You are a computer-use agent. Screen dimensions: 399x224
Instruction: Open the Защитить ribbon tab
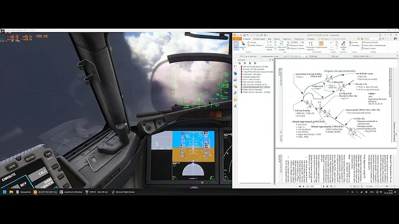(287, 39)
